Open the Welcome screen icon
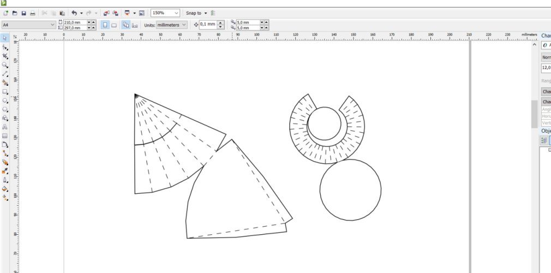This screenshot has height=273, width=551. click(142, 13)
